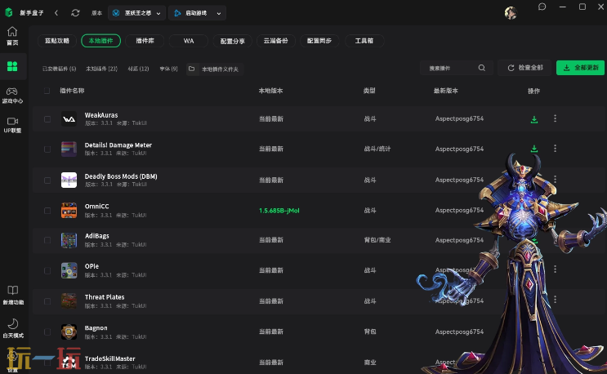Check the AdiBags row checkbox
Viewport: 607px width, 374px height.
coord(47,240)
